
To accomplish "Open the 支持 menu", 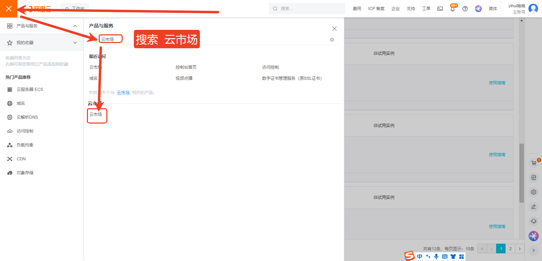I will [411, 9].
